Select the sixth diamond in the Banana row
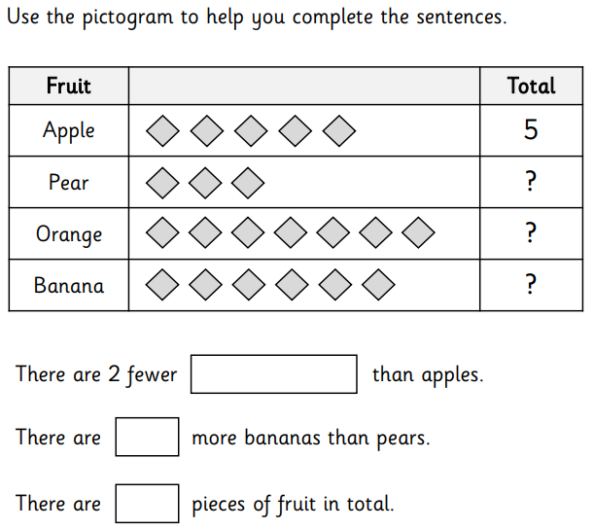Image resolution: width=594 pixels, height=529 pixels. coord(378,285)
